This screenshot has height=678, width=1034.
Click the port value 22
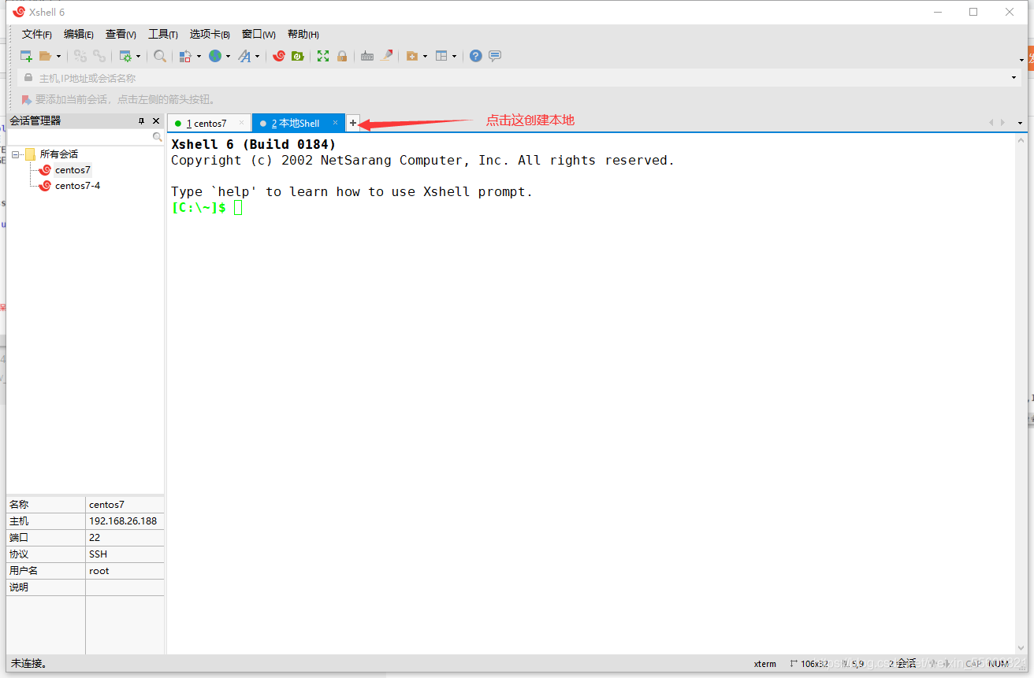click(x=95, y=538)
